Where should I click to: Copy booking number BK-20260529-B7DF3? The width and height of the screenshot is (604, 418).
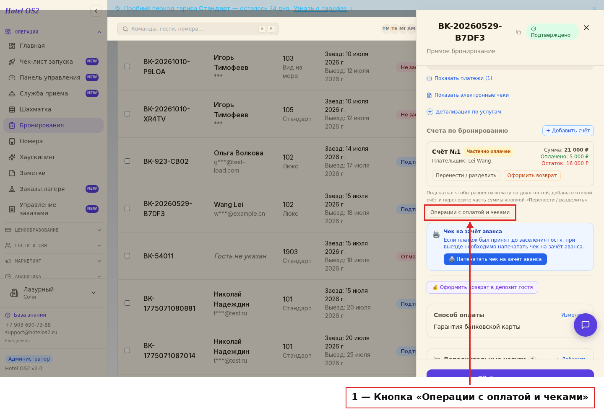[518, 32]
